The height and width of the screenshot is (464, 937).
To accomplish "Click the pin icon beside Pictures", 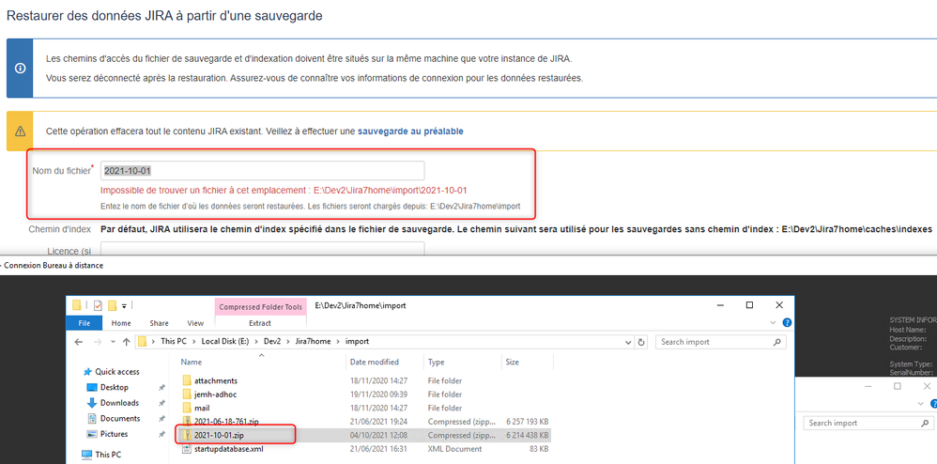I will coord(161,434).
